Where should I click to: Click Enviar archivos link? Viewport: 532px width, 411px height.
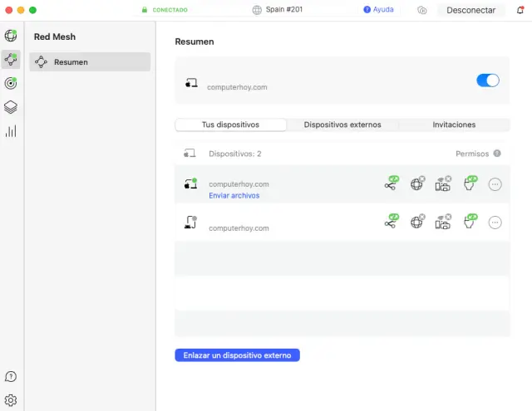click(x=234, y=195)
